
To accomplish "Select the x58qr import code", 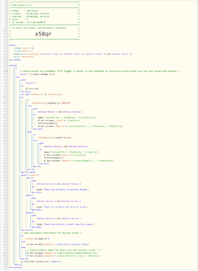I will click(43, 34).
